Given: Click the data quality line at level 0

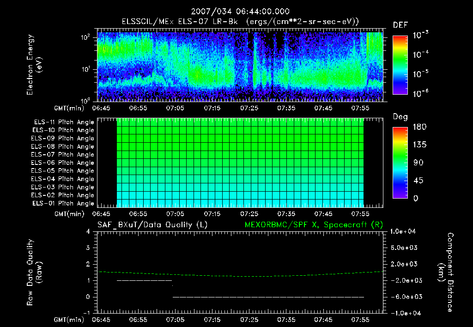Looking at the screenshot, I should click(x=268, y=297).
